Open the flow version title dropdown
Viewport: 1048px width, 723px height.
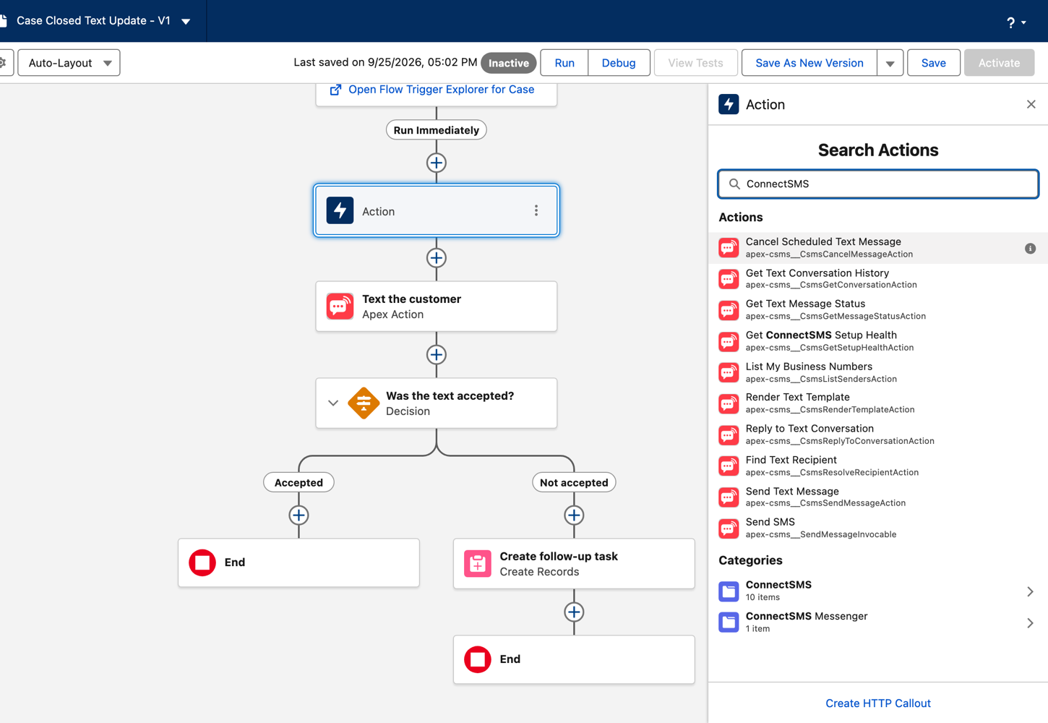[x=186, y=22]
